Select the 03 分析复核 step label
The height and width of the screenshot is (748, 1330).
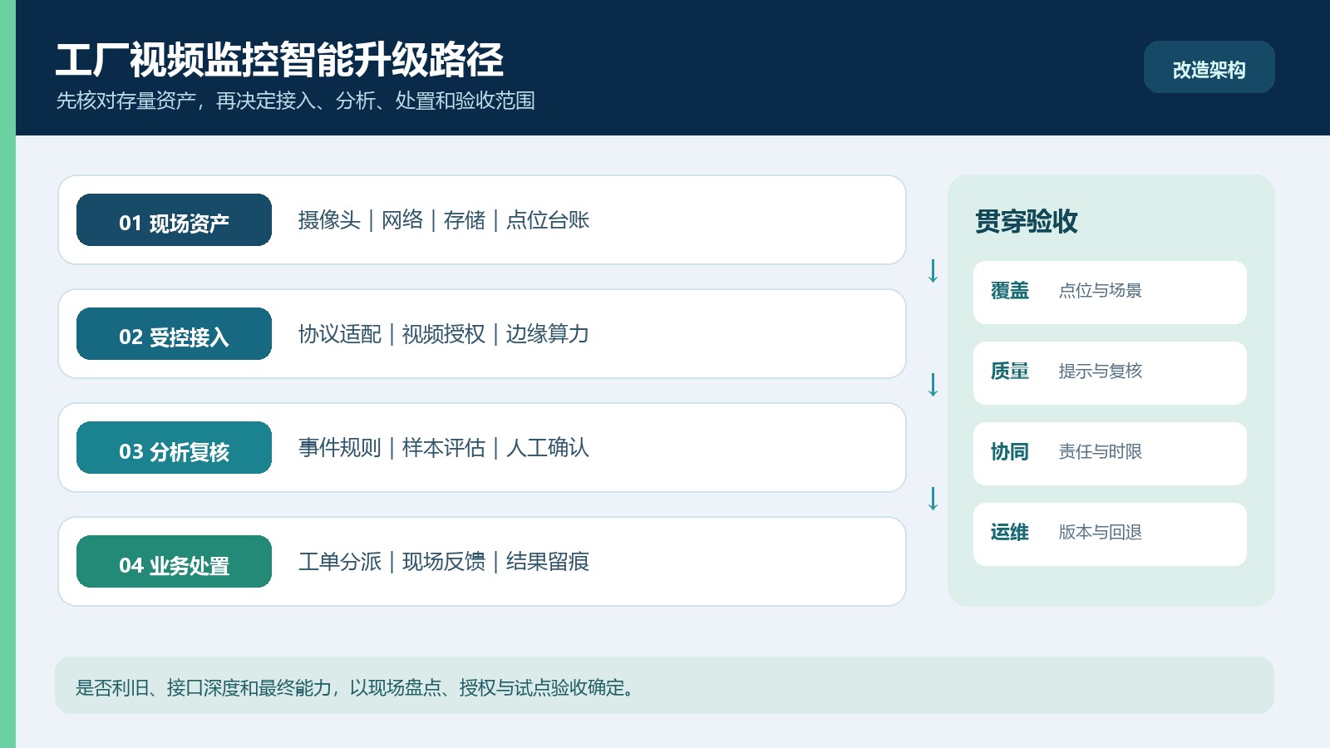pos(174,448)
